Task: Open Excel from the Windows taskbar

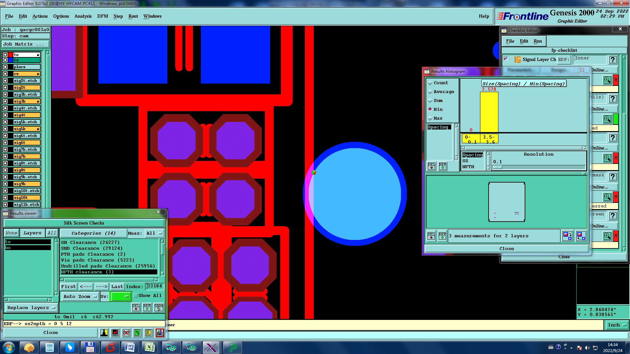Action: [x=150, y=347]
